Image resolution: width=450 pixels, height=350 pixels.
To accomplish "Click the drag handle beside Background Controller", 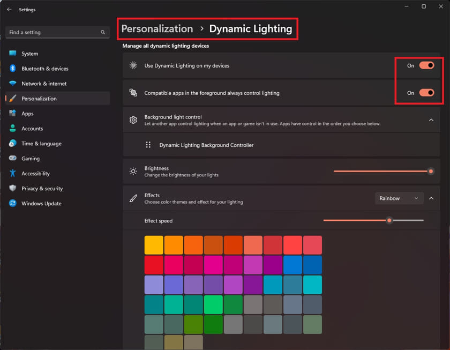I will pos(148,145).
